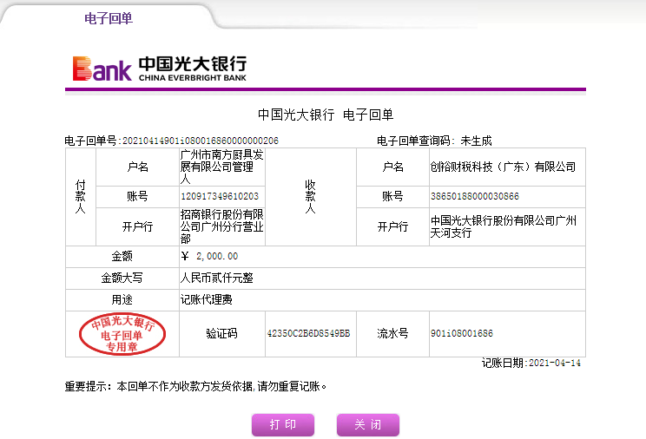Select serial number 90110800168

point(461,333)
